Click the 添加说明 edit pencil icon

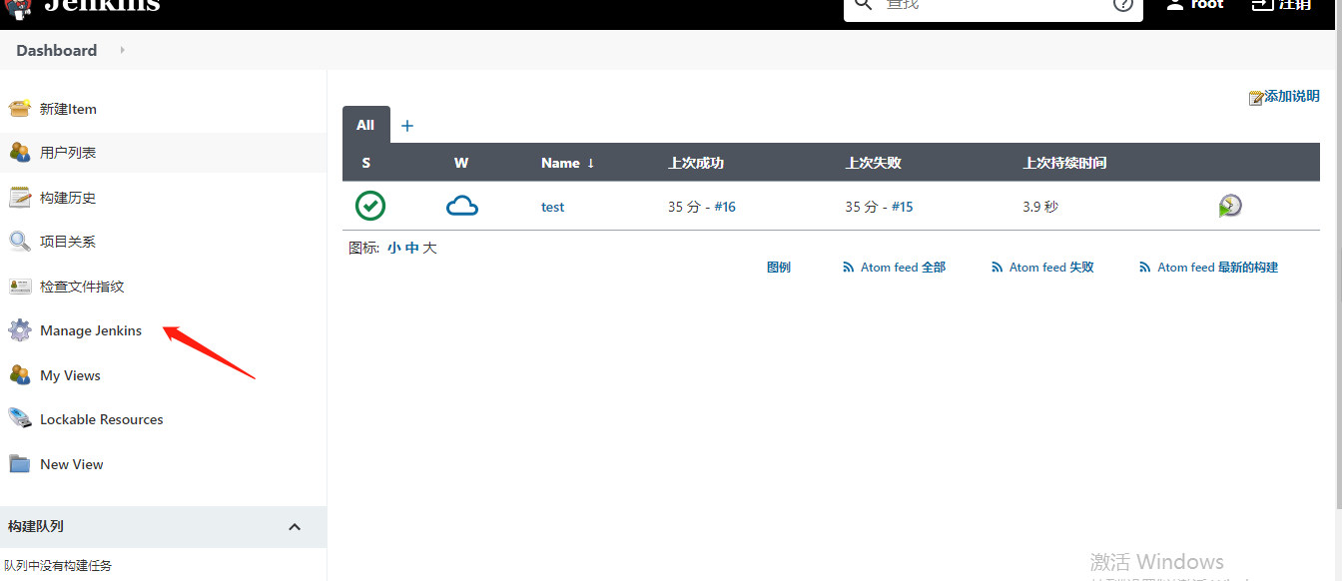tap(1256, 98)
